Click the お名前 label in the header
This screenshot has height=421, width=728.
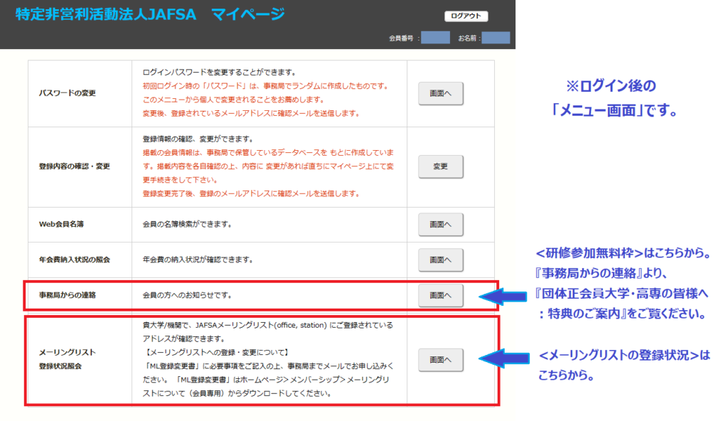pyautogui.click(x=467, y=38)
